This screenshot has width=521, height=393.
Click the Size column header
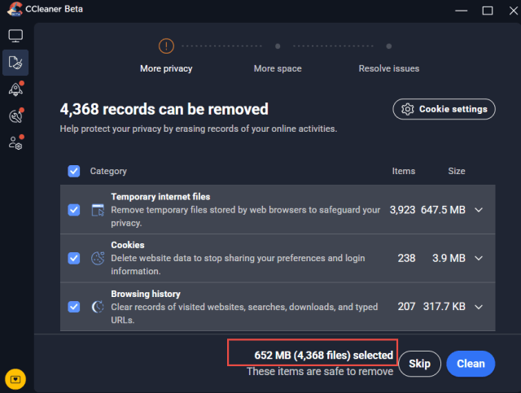[x=457, y=171]
